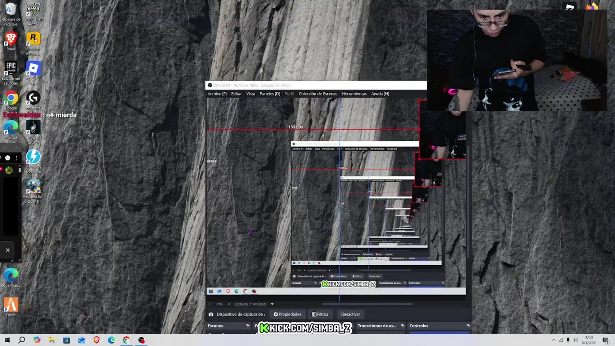
Task: Open the Ayuda (H) menu in OBS
Action: point(380,94)
